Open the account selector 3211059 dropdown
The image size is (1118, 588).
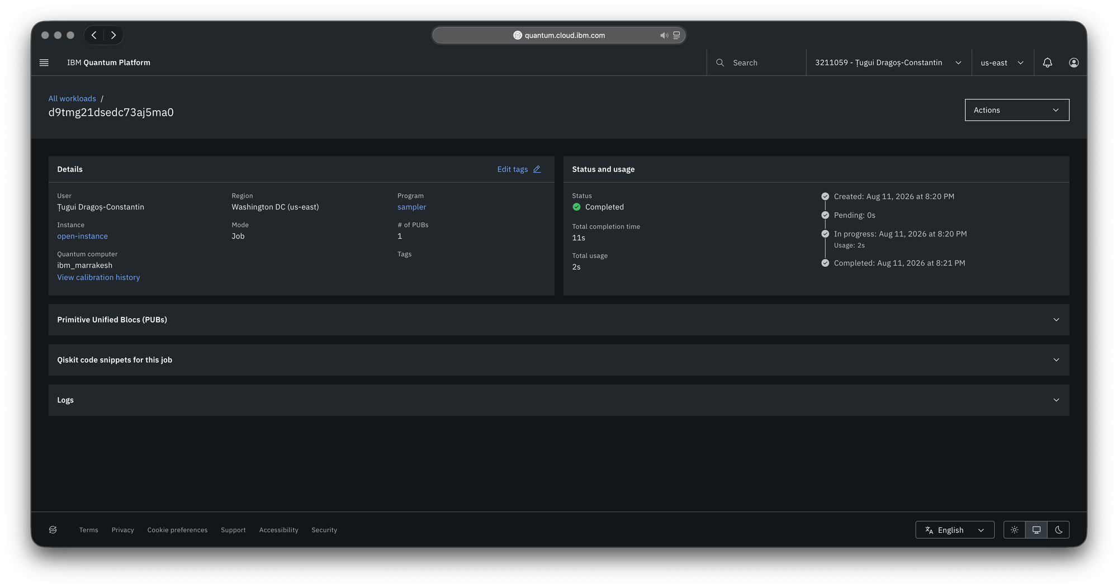(888, 63)
